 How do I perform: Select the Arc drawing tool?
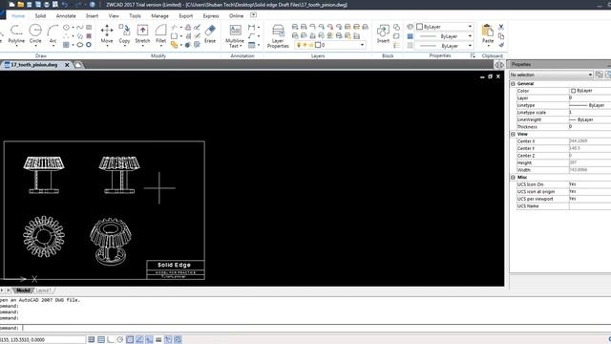(x=53, y=34)
